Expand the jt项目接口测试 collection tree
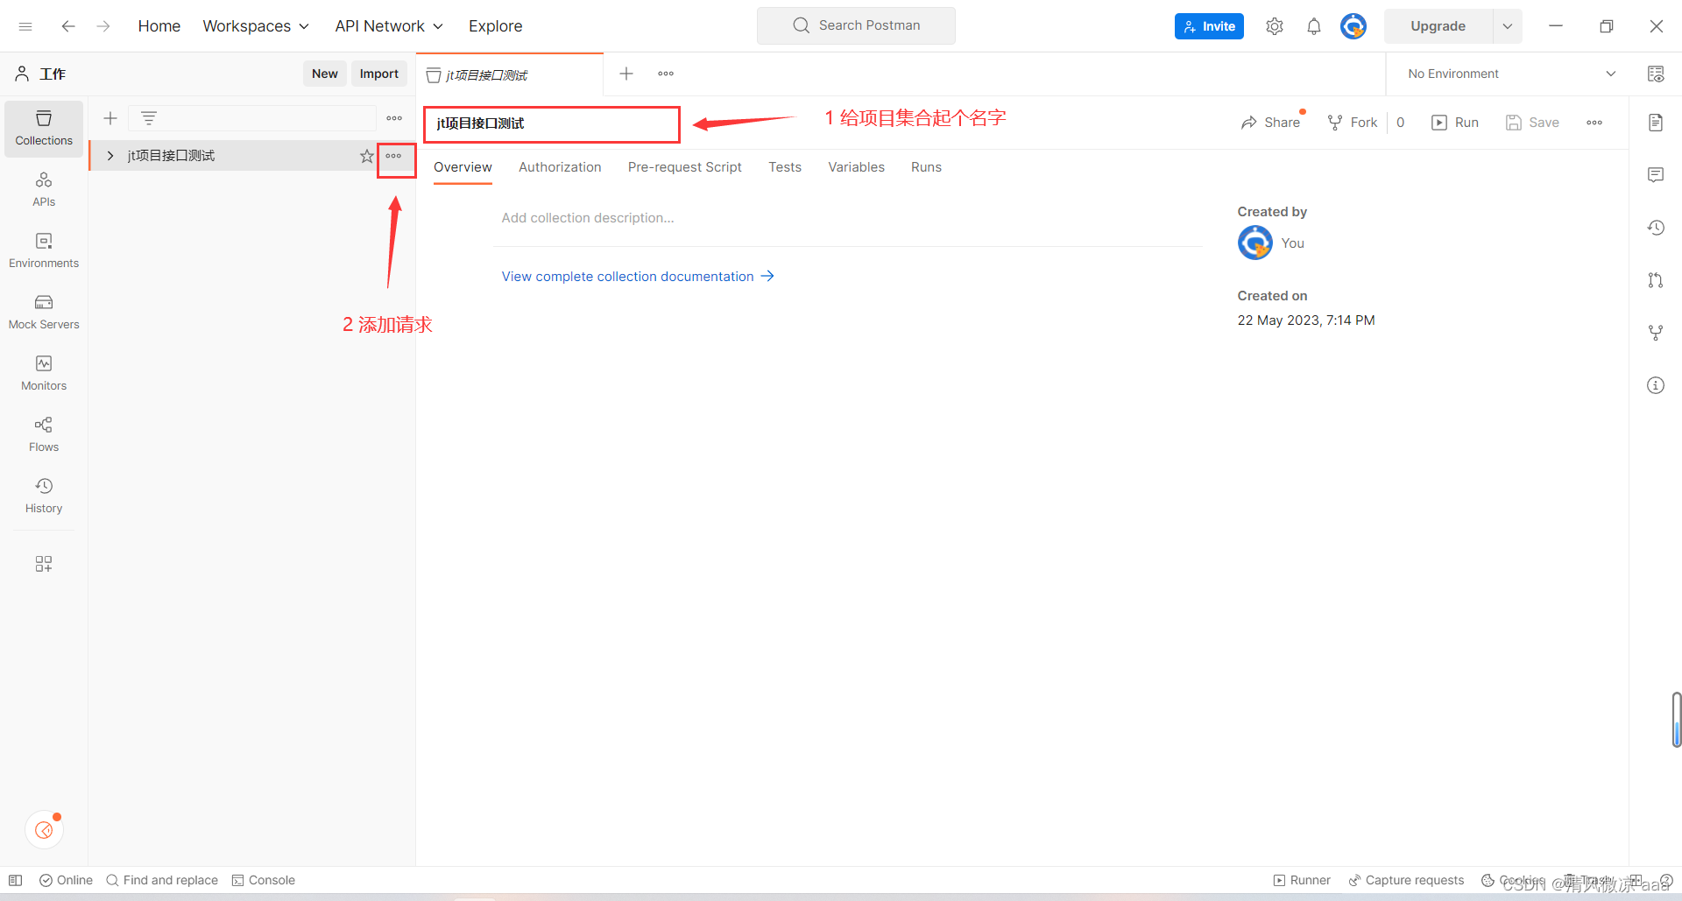 coord(110,156)
